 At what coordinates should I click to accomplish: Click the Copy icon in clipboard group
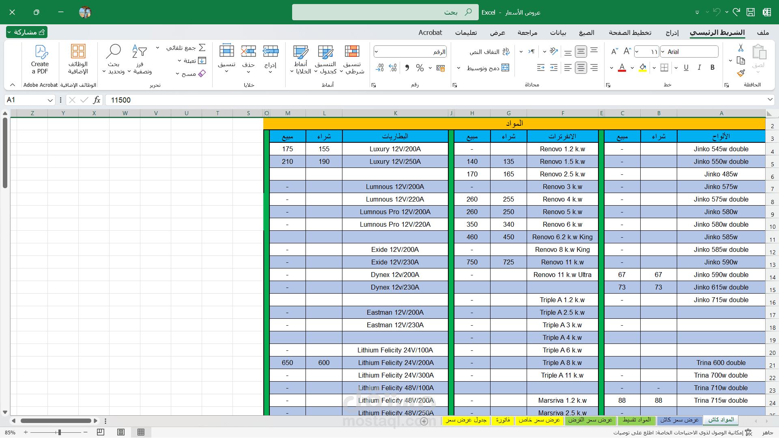pyautogui.click(x=741, y=60)
